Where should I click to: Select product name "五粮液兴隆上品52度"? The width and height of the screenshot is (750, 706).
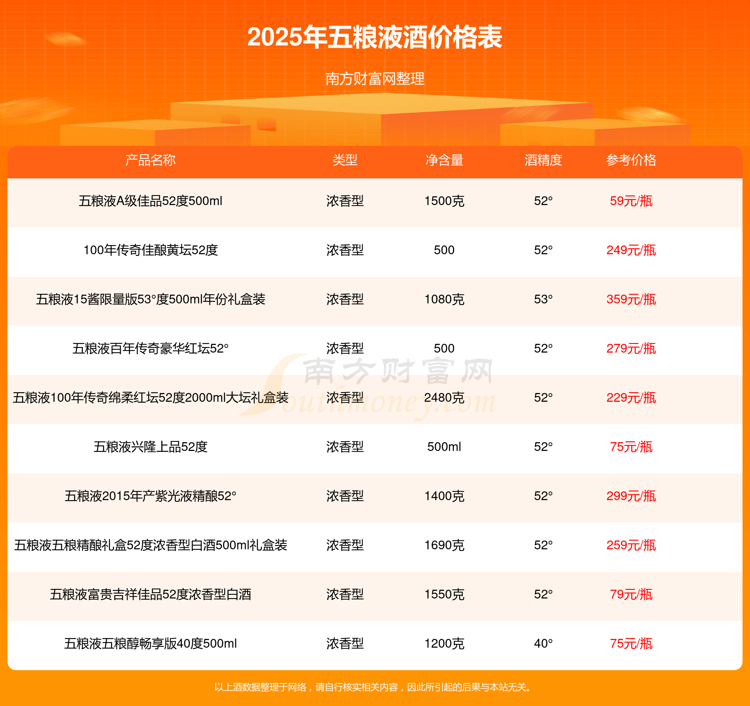(150, 447)
